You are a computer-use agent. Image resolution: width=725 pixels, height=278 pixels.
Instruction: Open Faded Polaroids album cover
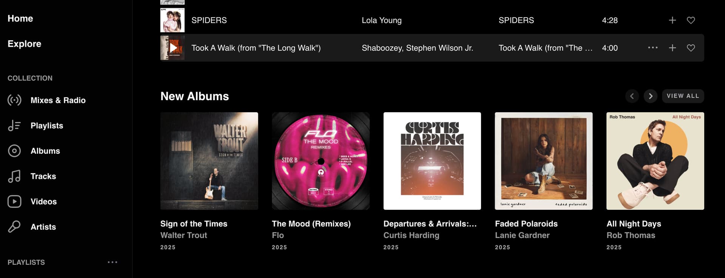coord(543,161)
